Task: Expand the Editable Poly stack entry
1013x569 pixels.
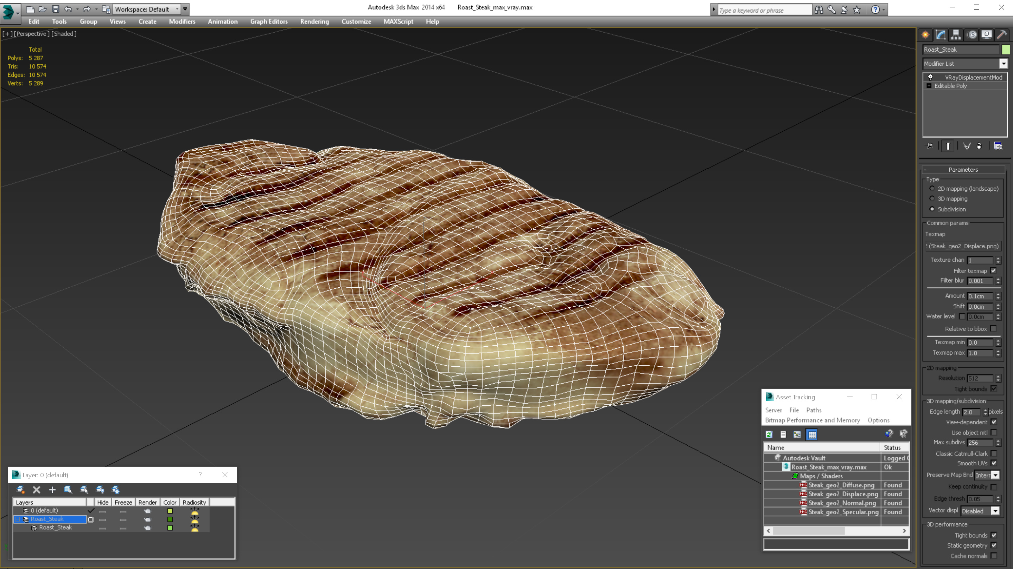Action: (929, 86)
